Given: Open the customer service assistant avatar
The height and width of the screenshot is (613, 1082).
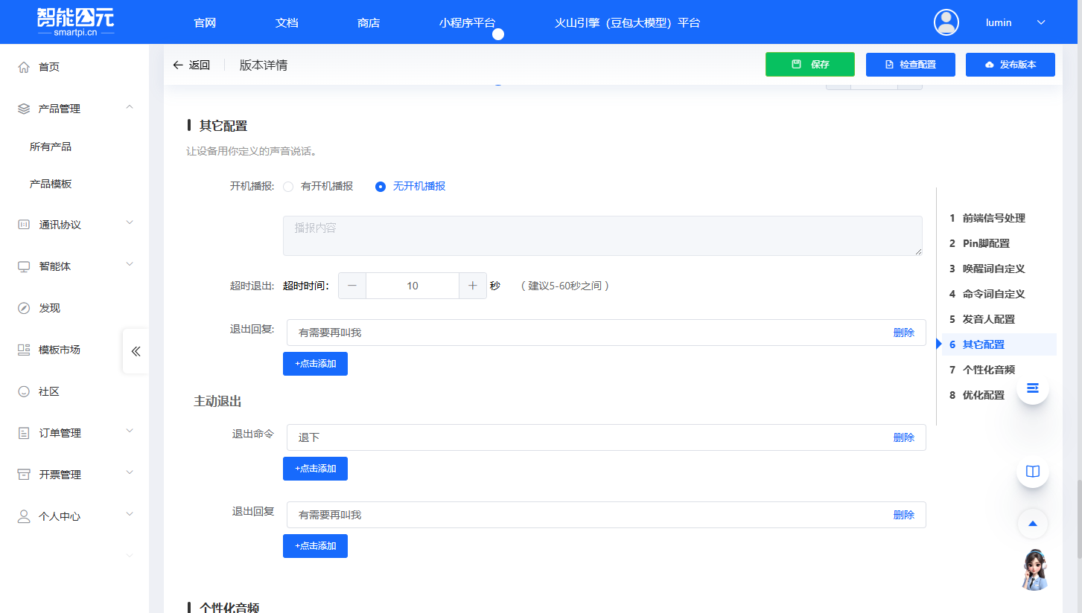Looking at the screenshot, I should [1034, 570].
